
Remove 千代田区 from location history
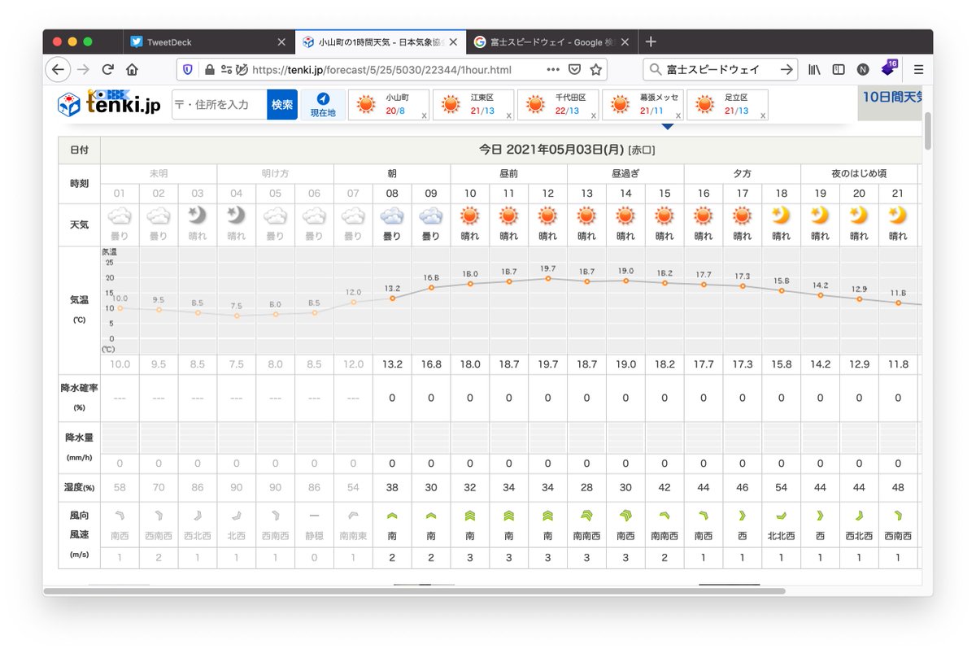(593, 116)
